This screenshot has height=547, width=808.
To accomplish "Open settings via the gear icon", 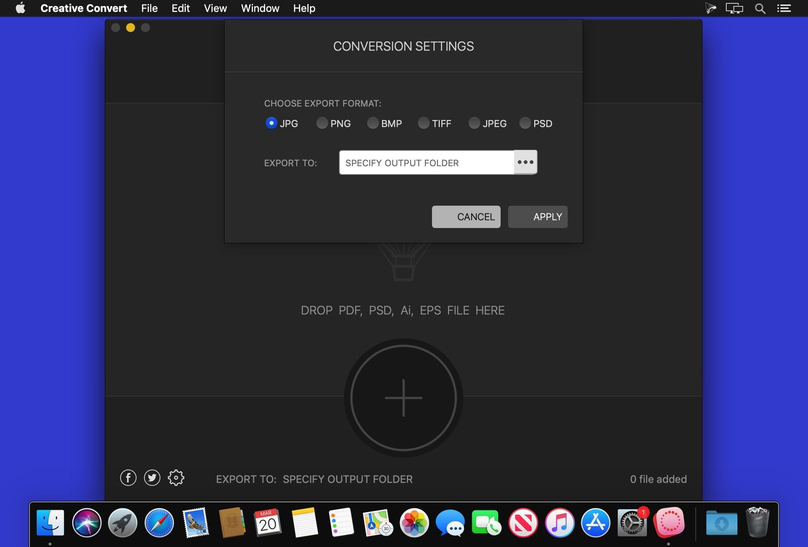I will 176,478.
